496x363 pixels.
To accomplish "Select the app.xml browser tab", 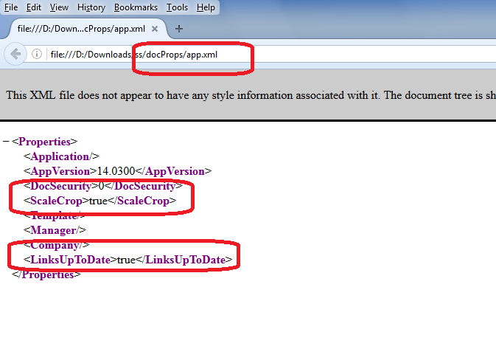I will tap(81, 29).
